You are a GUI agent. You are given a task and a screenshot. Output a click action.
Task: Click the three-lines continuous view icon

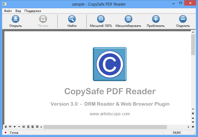tap(10, 127)
